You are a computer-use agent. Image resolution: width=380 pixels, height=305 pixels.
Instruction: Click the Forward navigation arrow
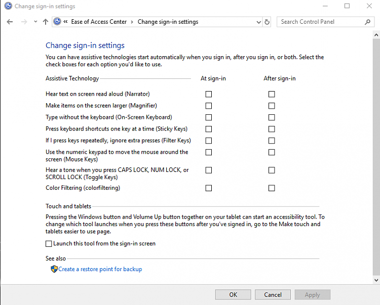point(24,22)
